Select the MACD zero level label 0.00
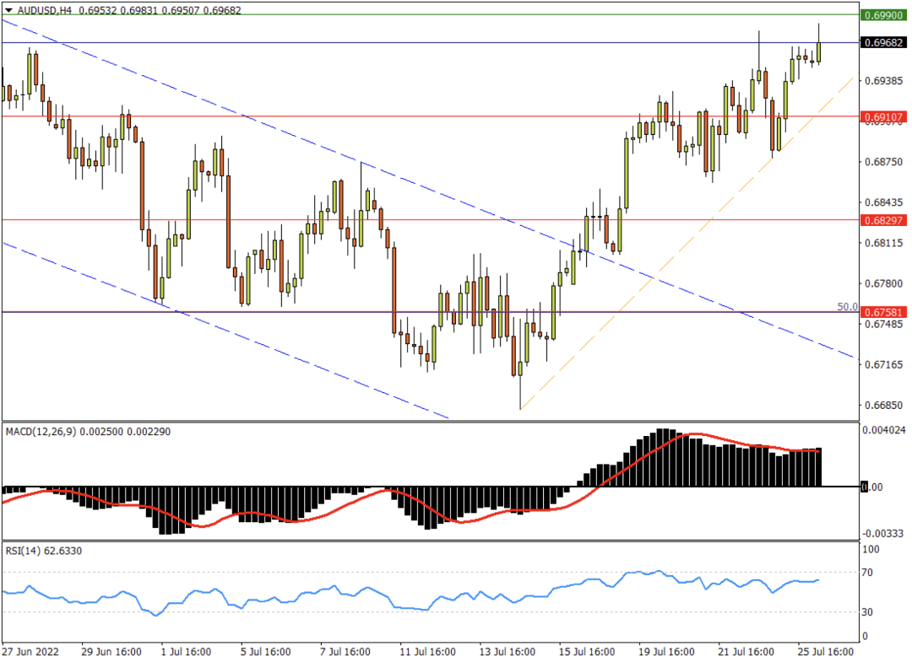 [x=871, y=487]
